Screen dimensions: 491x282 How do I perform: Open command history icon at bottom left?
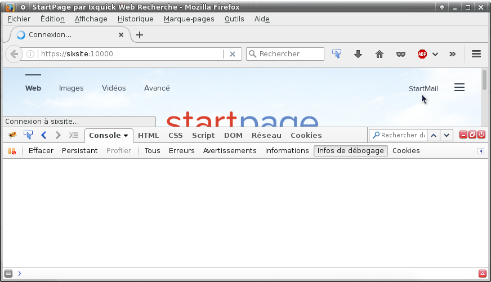tap(8, 274)
